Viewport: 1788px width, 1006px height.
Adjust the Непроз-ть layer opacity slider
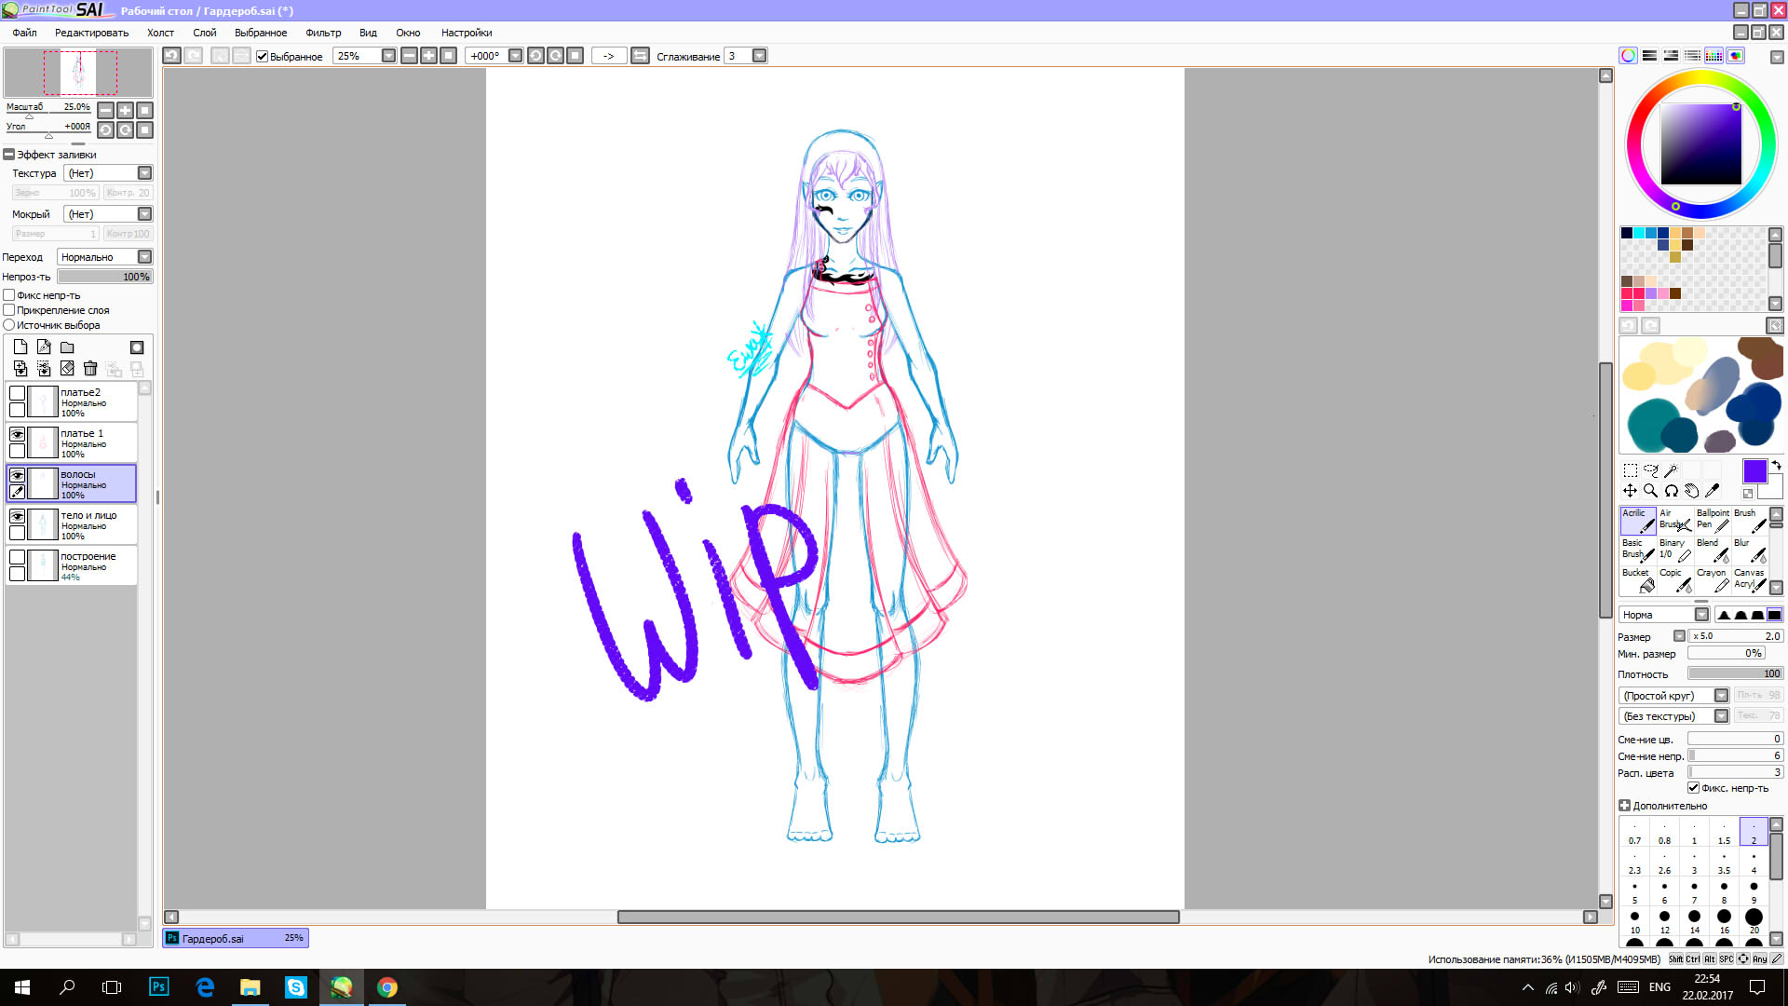pyautogui.click(x=104, y=277)
